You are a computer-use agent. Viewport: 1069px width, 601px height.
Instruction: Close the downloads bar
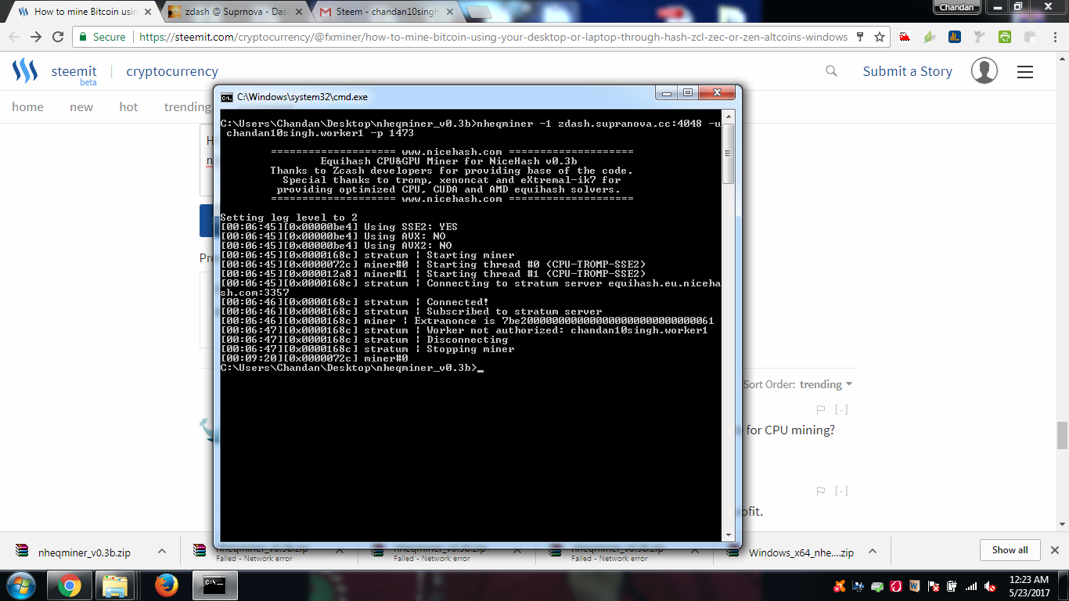pyautogui.click(x=1054, y=550)
